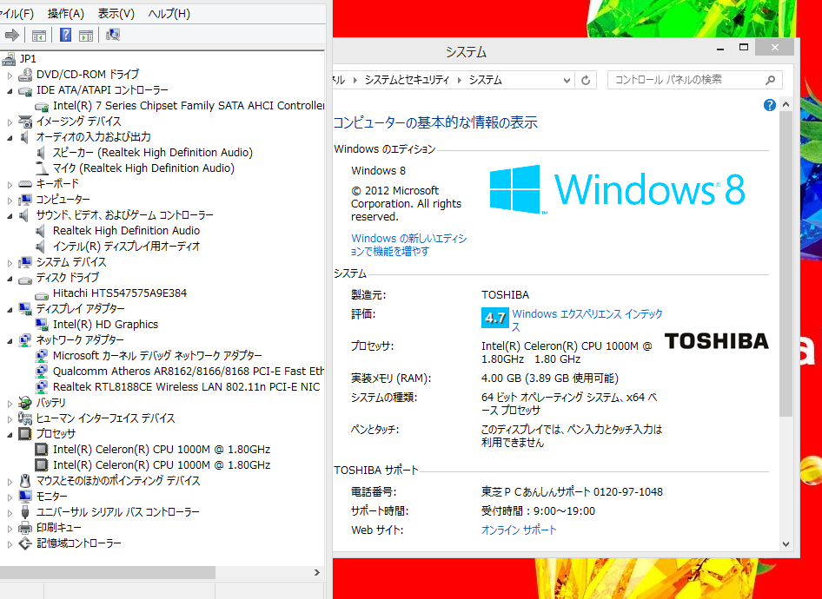Open the 操作(A) menu
Image resolution: width=822 pixels, height=599 pixels.
pos(66,14)
